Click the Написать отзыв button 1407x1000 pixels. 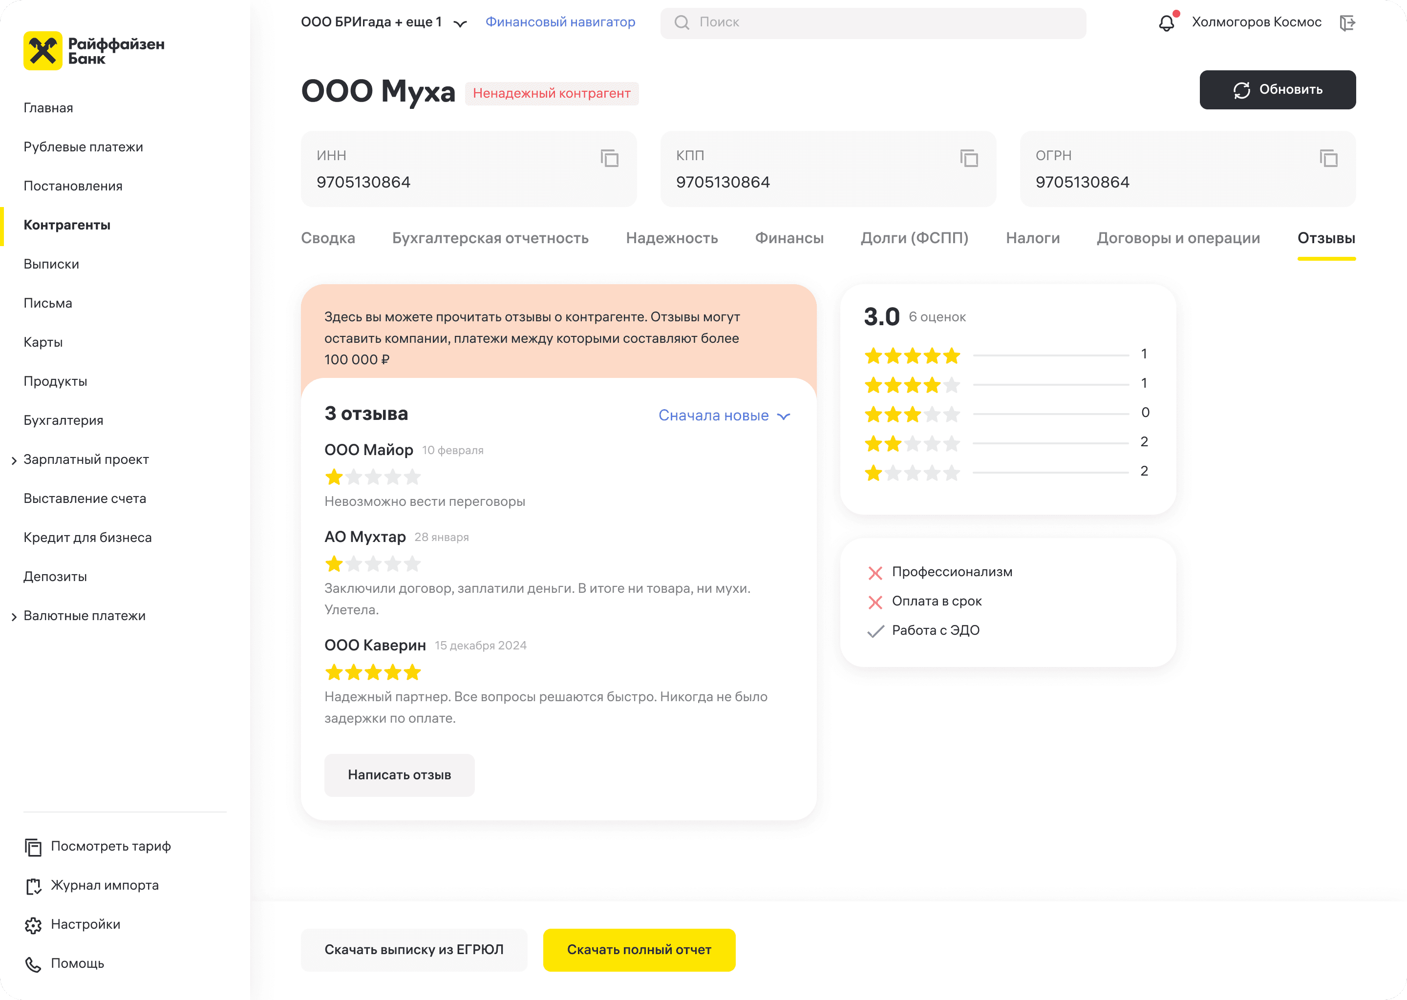[x=399, y=774]
